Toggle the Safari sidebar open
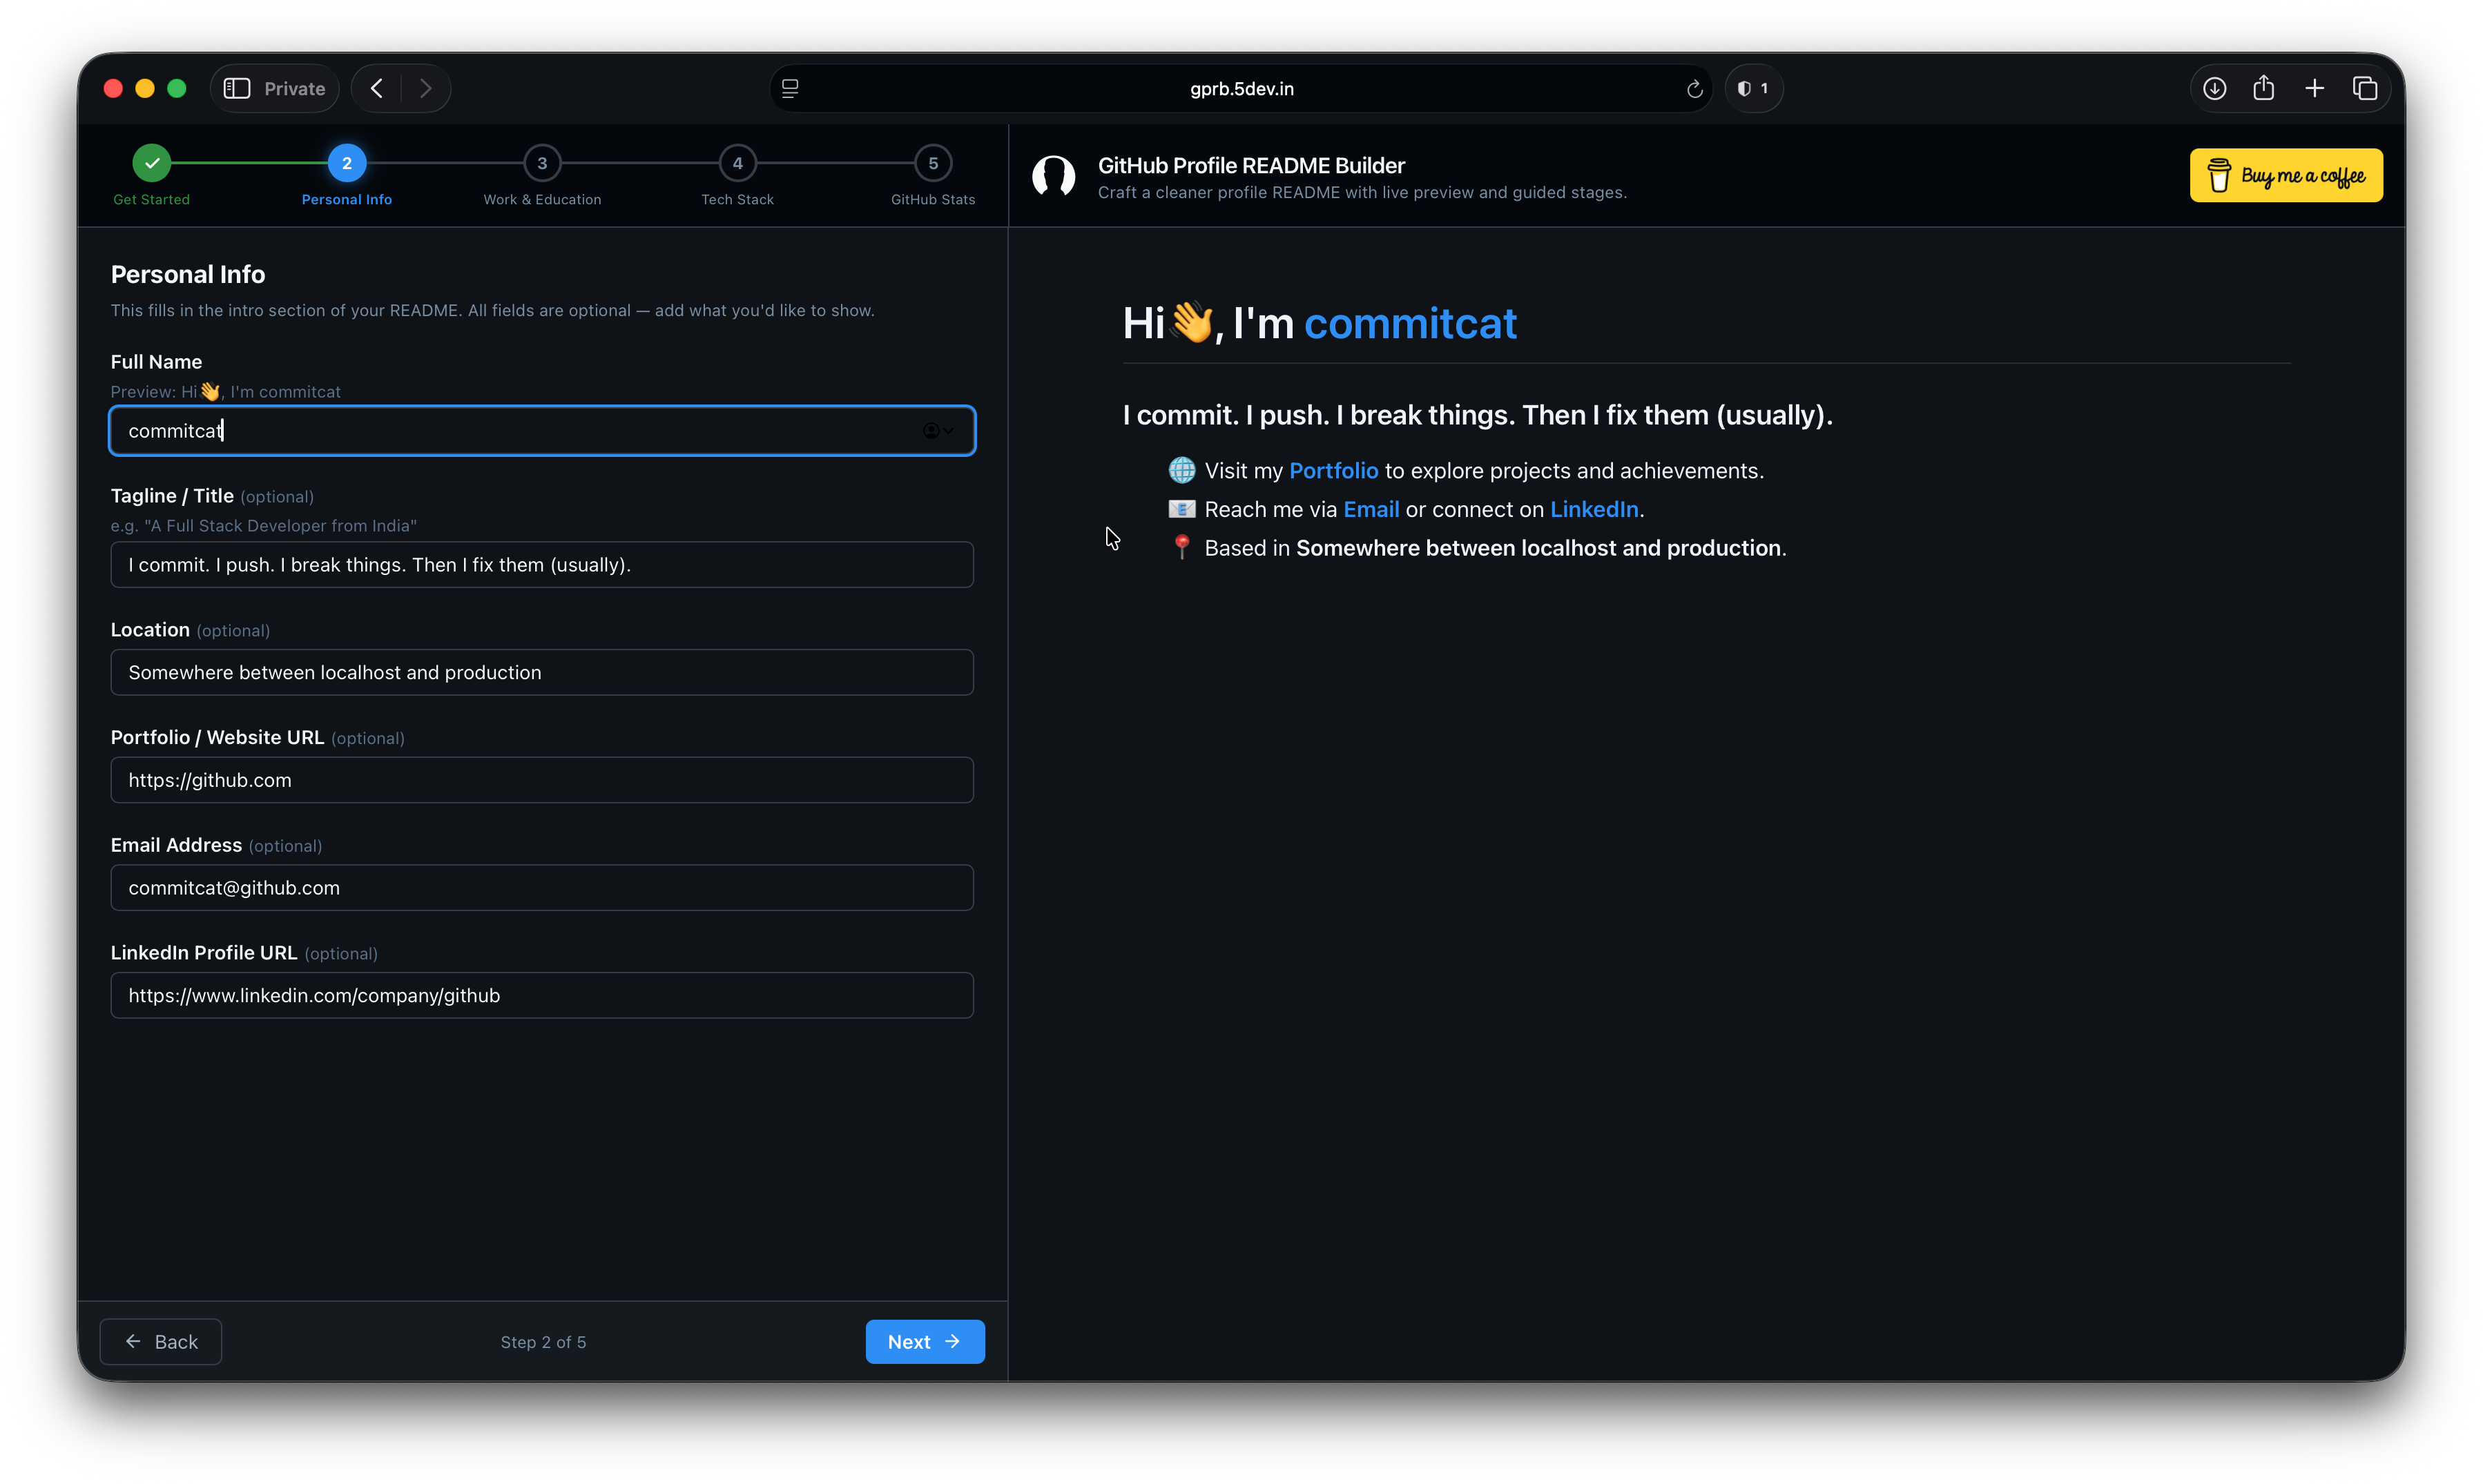The height and width of the screenshot is (1484, 2483). point(237,88)
